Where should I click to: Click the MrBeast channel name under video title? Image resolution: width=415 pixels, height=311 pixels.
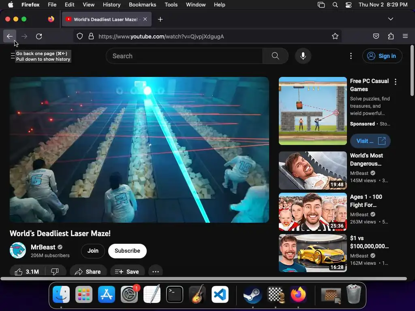[x=43, y=247]
